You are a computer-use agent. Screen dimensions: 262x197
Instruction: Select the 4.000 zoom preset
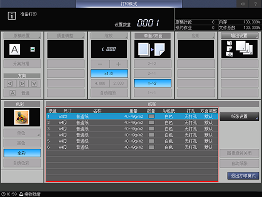[x=100, y=83]
